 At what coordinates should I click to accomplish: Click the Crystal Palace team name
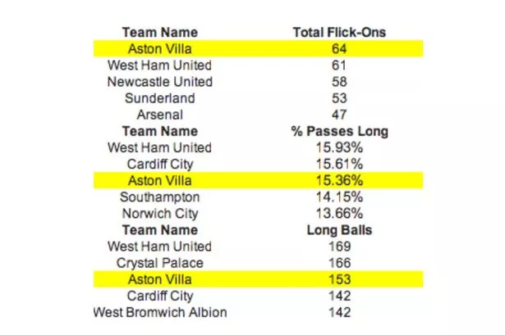160,263
